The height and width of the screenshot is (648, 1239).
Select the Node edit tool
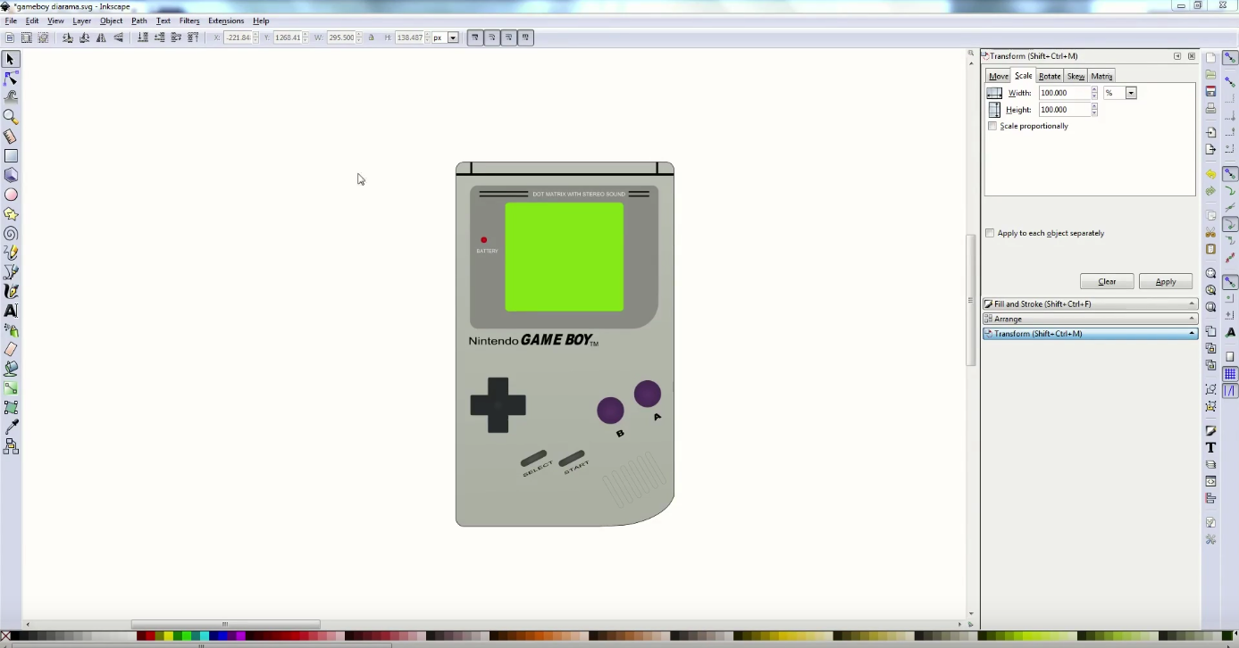pyautogui.click(x=11, y=79)
